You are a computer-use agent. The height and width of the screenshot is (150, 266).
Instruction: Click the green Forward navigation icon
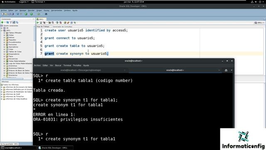coord(32,14)
